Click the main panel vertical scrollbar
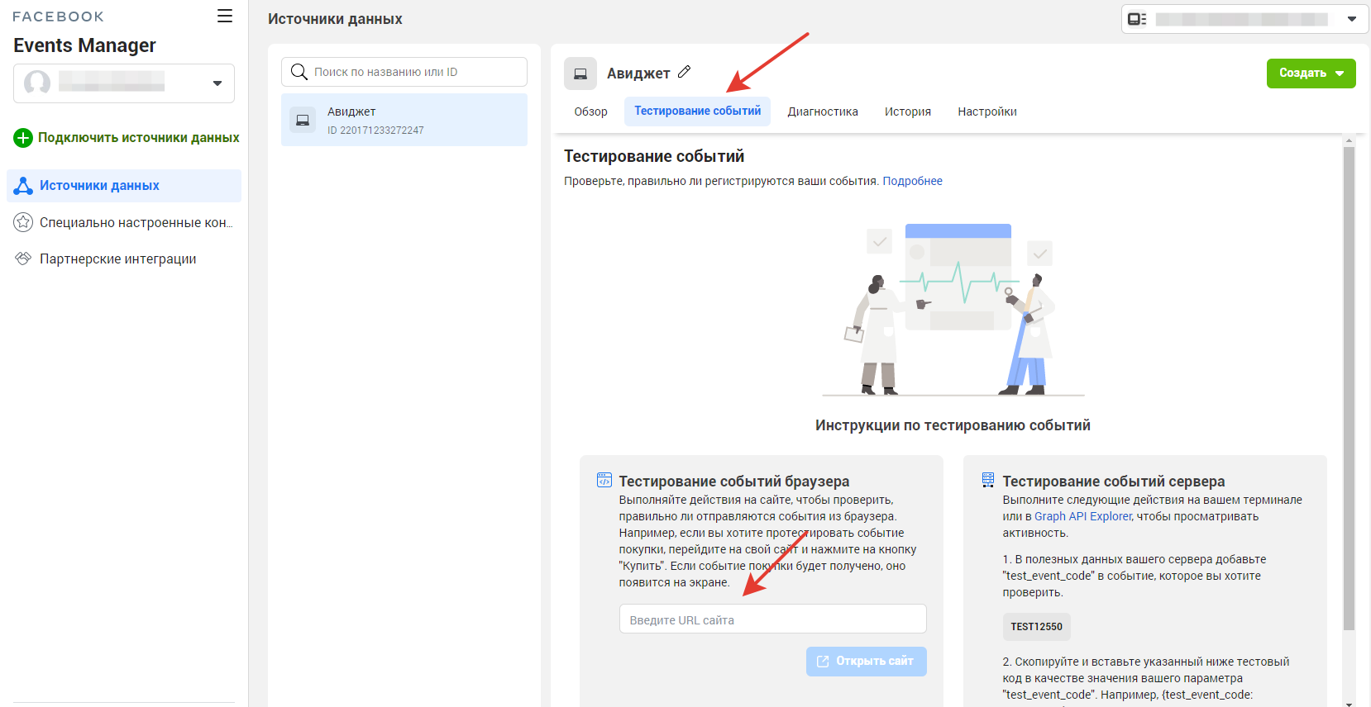The height and width of the screenshot is (707, 1371). [x=1349, y=388]
